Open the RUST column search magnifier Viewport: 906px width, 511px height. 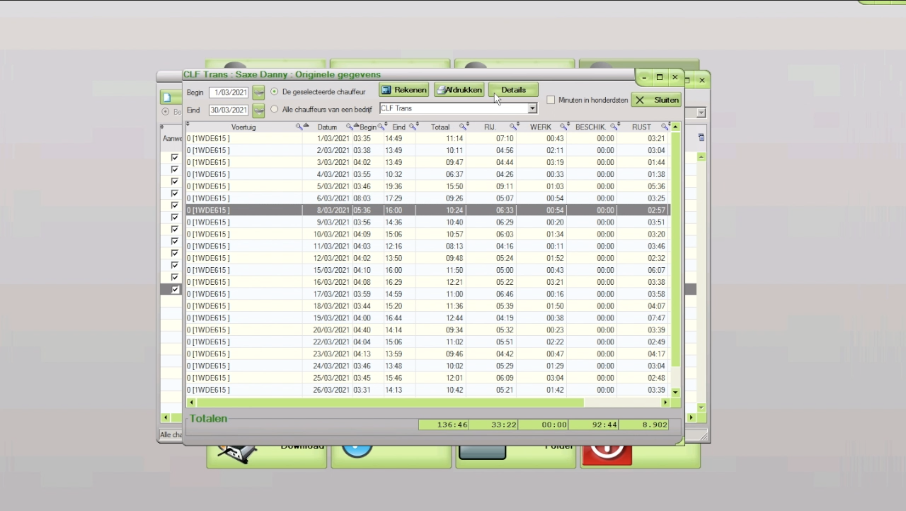[664, 127]
